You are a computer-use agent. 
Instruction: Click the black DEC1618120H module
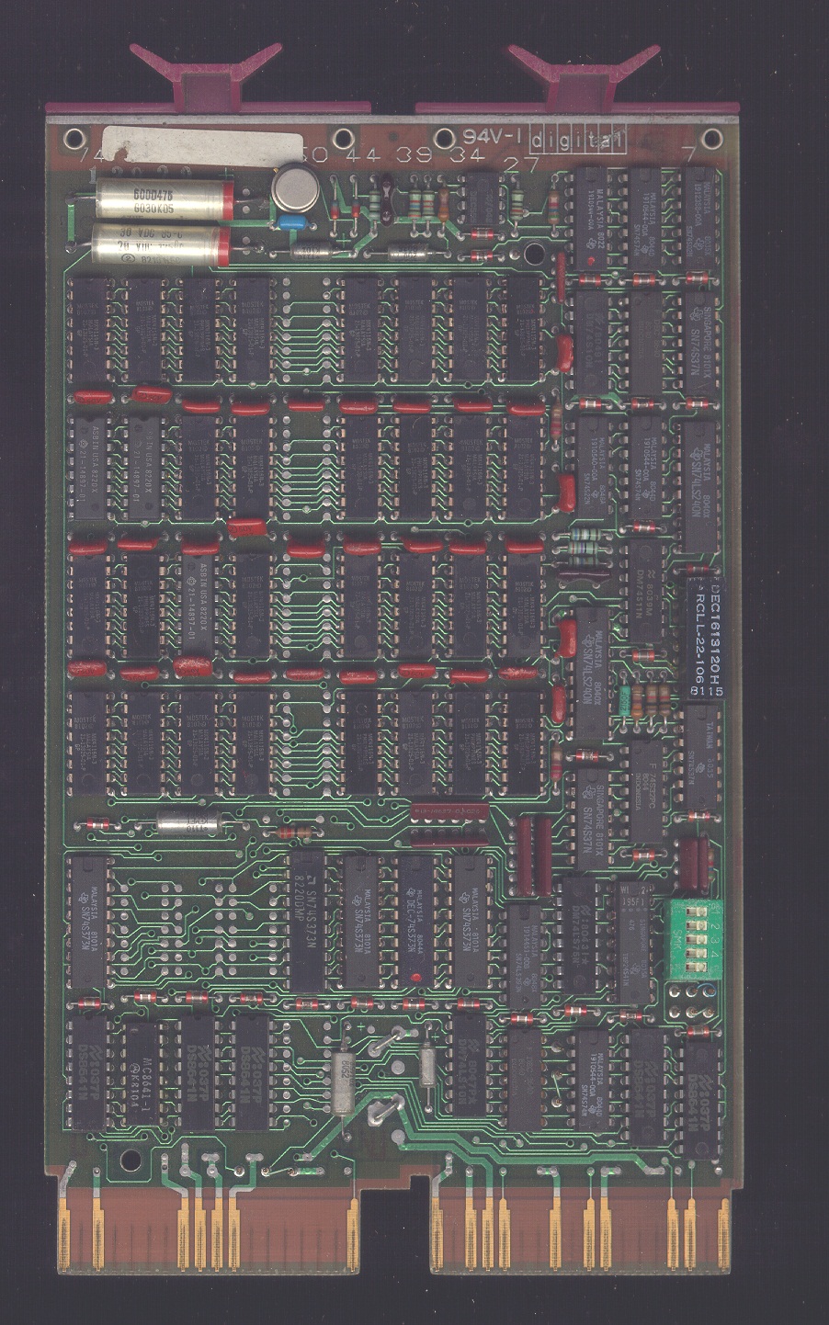click(704, 637)
